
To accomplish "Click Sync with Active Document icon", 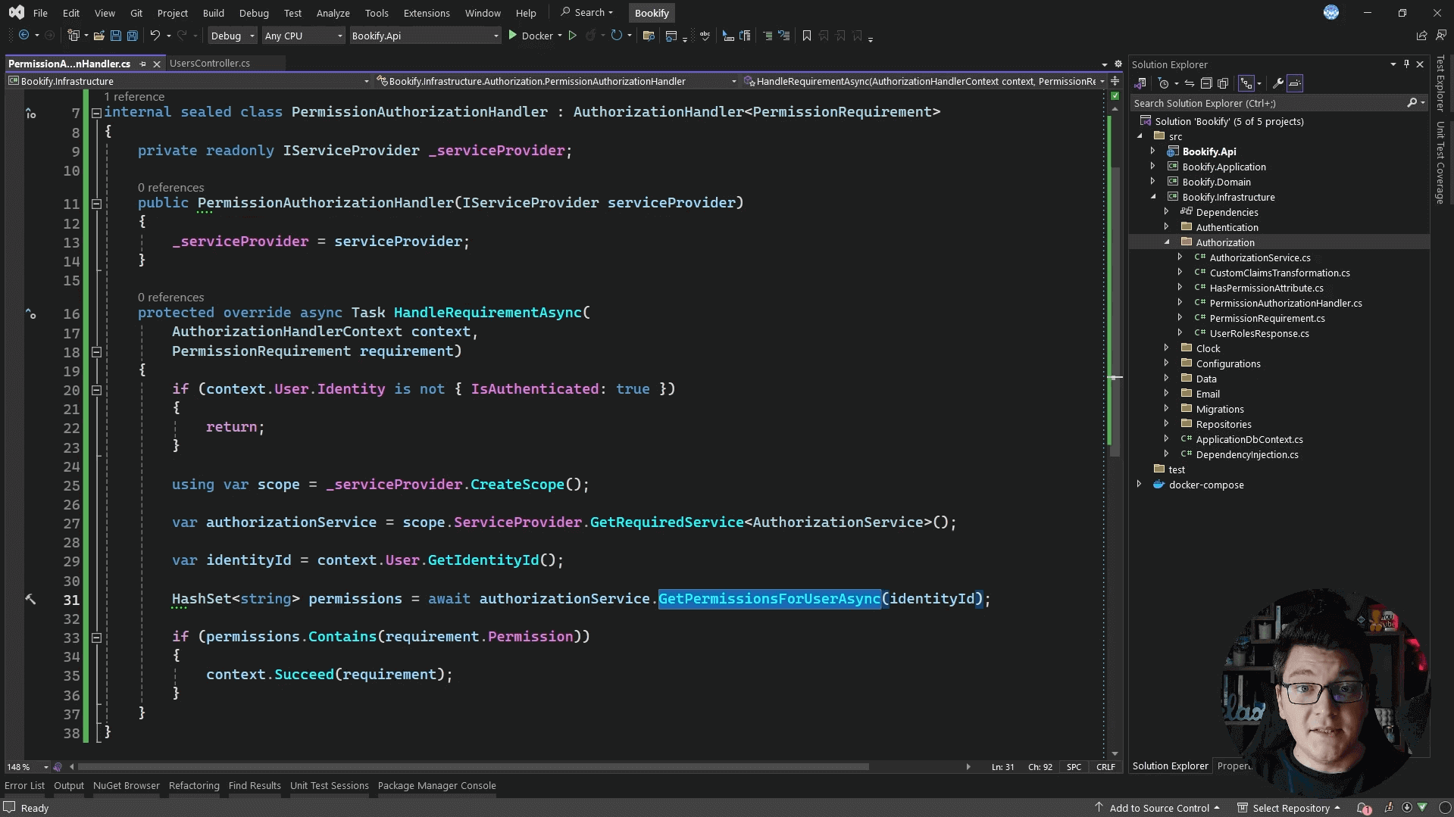I will click(1190, 83).
